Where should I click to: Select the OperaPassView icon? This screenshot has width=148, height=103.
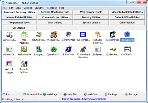point(54,49)
